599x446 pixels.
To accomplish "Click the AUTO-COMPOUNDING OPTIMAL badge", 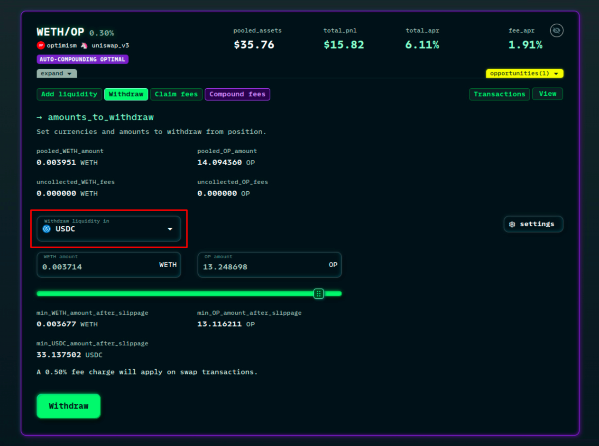I will pyautogui.click(x=83, y=60).
